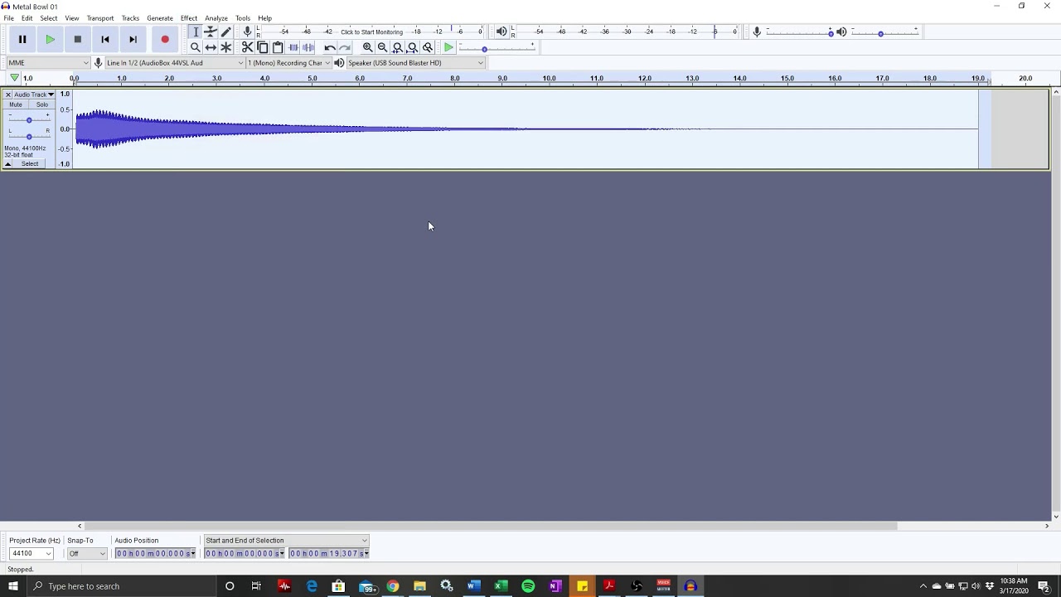Toggle Mute on the Audio Track
This screenshot has width=1061, height=597.
click(16, 104)
